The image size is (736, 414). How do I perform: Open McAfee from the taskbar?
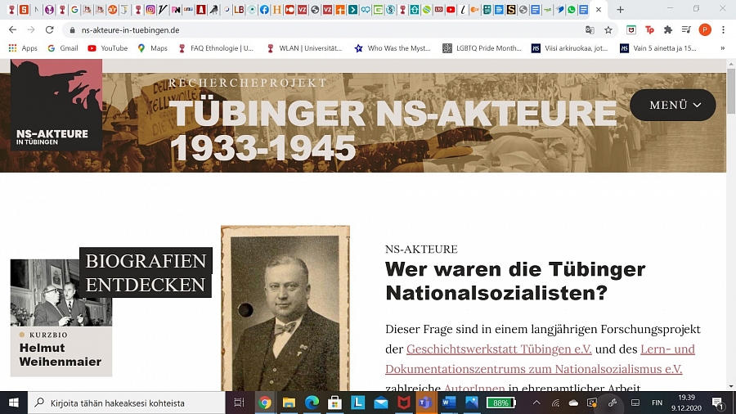click(x=404, y=403)
